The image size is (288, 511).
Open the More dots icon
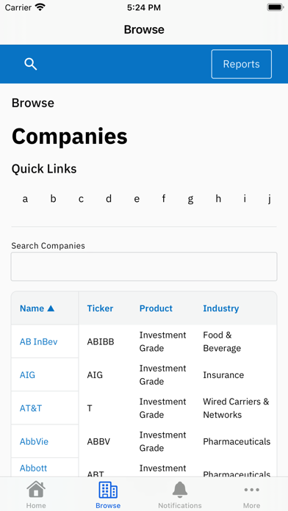pyautogui.click(x=252, y=490)
